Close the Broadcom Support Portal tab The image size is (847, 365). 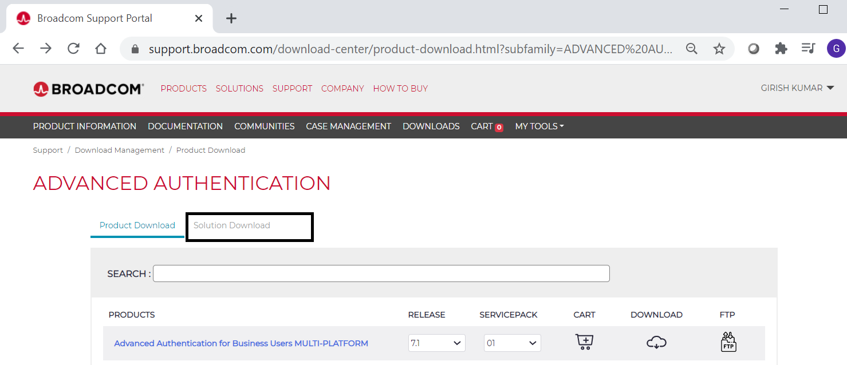point(199,18)
